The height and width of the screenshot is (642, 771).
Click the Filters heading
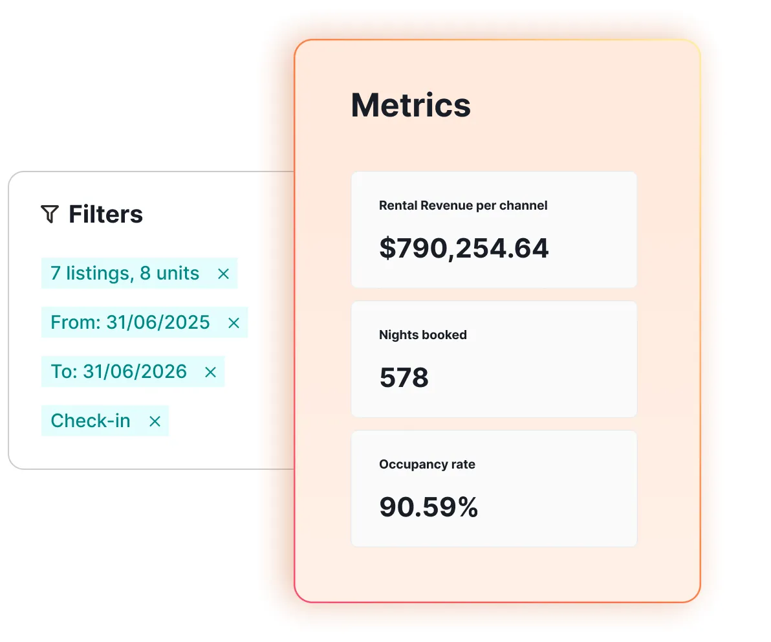105,214
